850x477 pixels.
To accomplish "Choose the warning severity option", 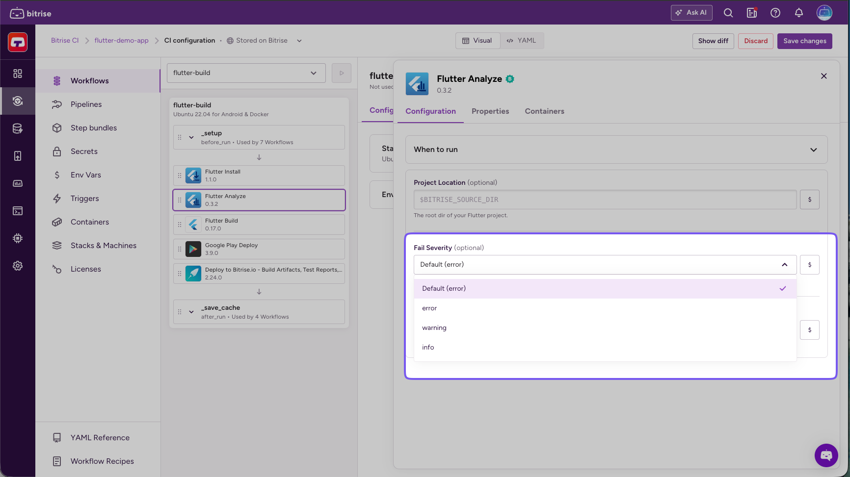I will pos(605,328).
